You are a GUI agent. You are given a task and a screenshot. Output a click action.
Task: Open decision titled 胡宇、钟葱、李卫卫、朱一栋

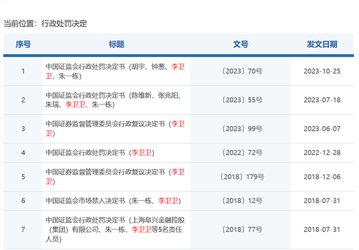pyautogui.click(x=115, y=71)
